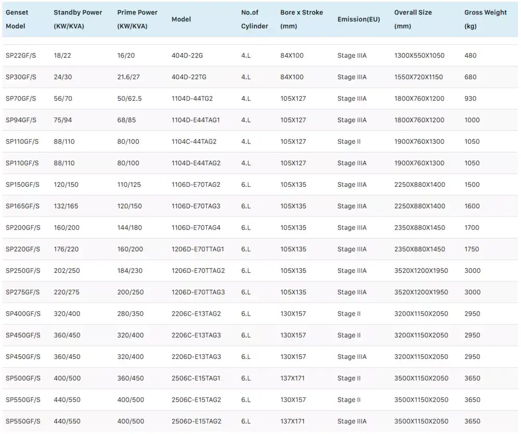Click the Prime Power (KW/KVA) header
Screen dimensions: 521x434
pyautogui.click(x=137, y=19)
